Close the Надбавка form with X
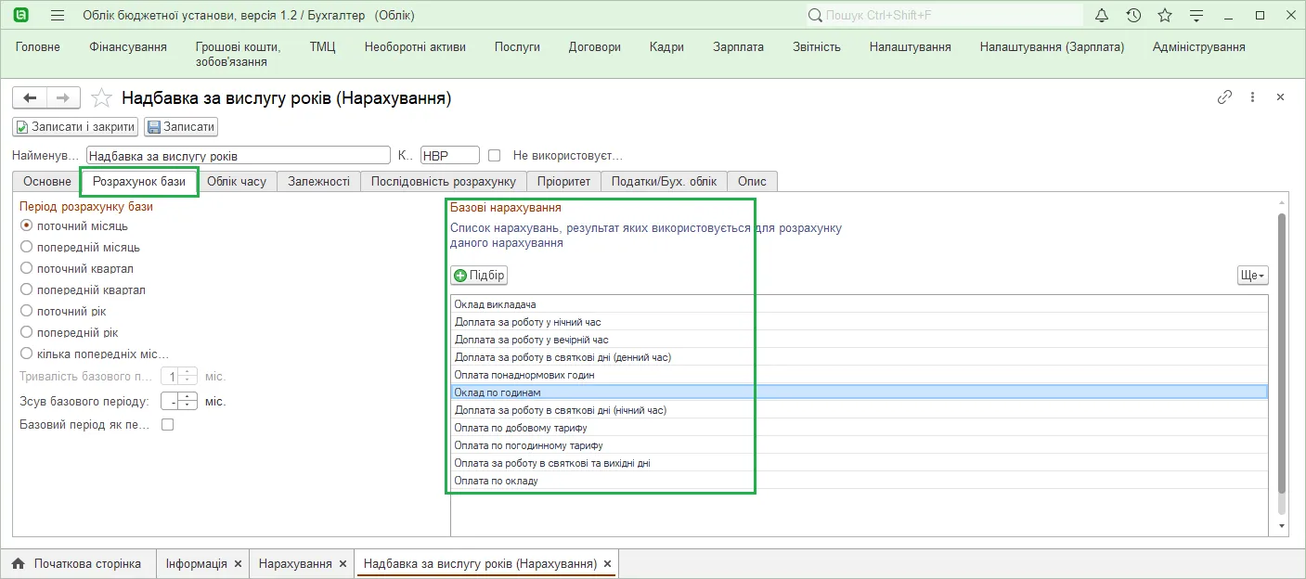Viewport: 1306px width, 579px height. click(1280, 96)
